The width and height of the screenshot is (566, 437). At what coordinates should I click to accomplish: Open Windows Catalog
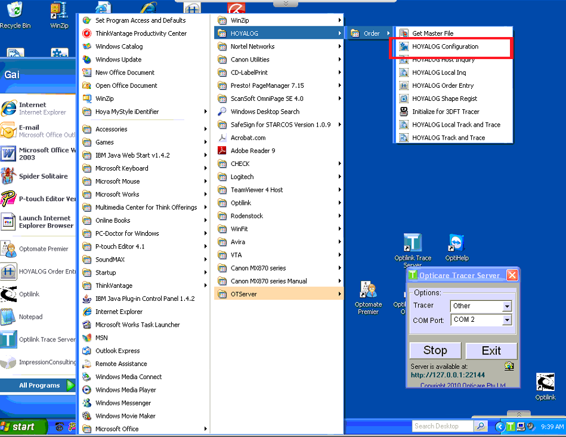coord(145,47)
